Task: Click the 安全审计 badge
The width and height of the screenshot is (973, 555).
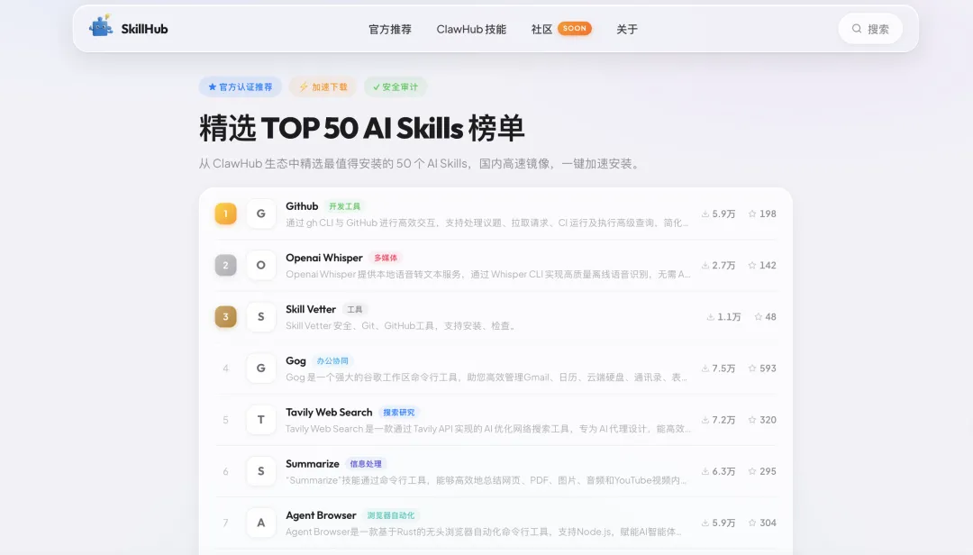Action: click(396, 86)
